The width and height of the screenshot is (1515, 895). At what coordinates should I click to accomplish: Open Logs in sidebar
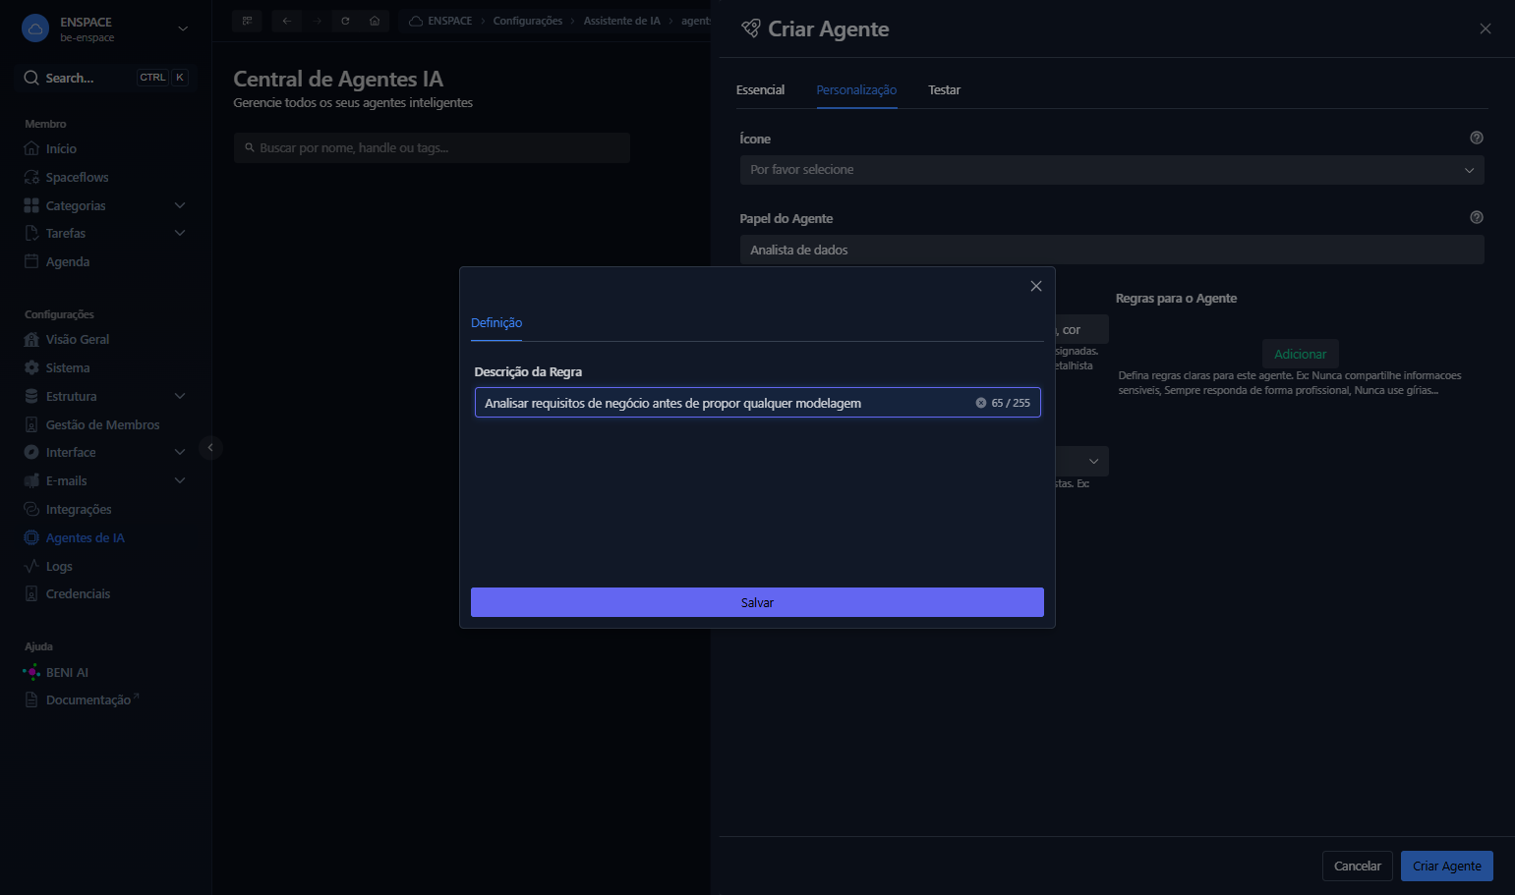click(59, 566)
